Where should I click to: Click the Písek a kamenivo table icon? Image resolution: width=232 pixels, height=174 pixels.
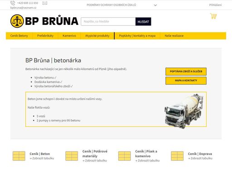pyautogui.click(x=125, y=156)
